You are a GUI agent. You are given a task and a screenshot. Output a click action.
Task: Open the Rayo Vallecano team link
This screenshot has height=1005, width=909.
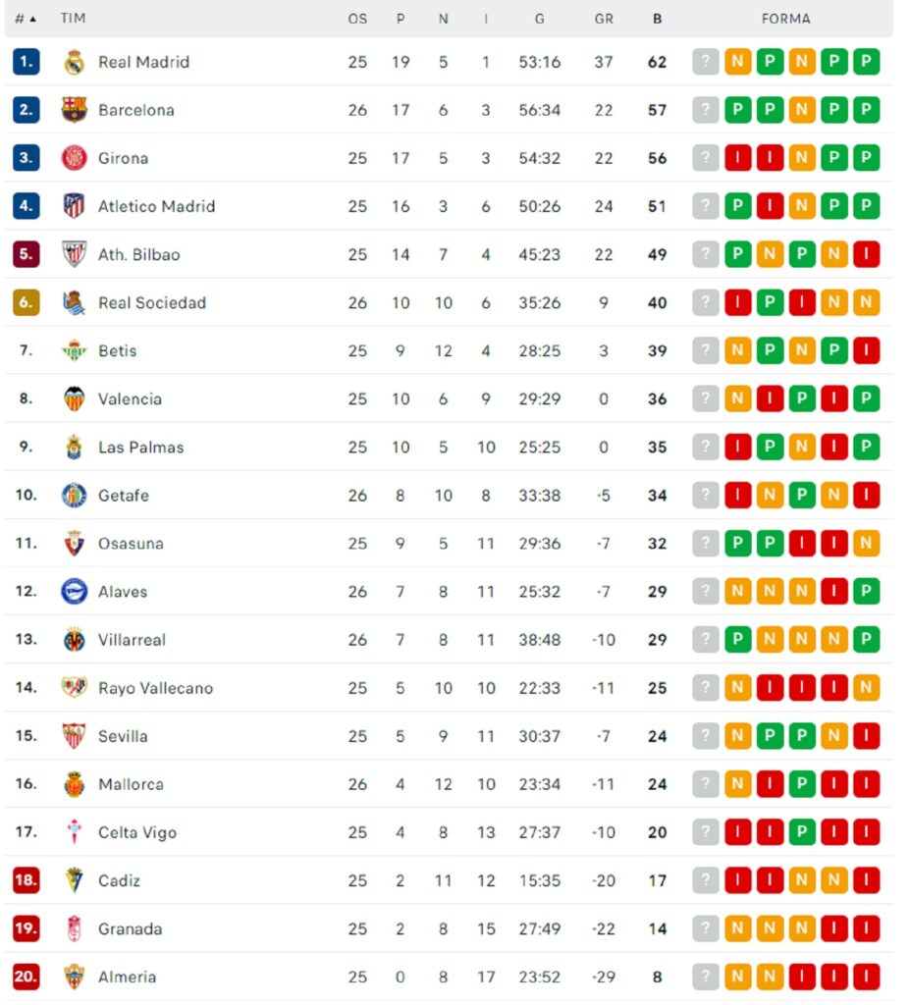pyautogui.click(x=155, y=688)
